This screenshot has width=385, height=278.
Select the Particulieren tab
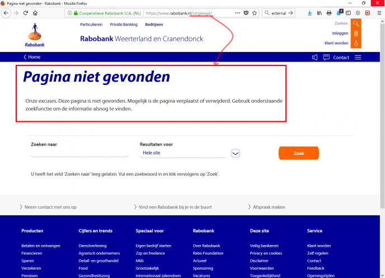91,25
